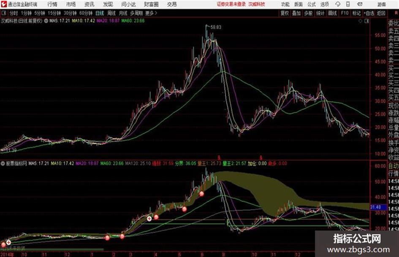399x257 pixels.
Task: Open the 发现 menu
Action: pyautogui.click(x=108, y=4)
